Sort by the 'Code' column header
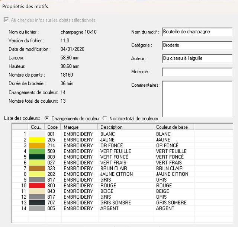 52,127
